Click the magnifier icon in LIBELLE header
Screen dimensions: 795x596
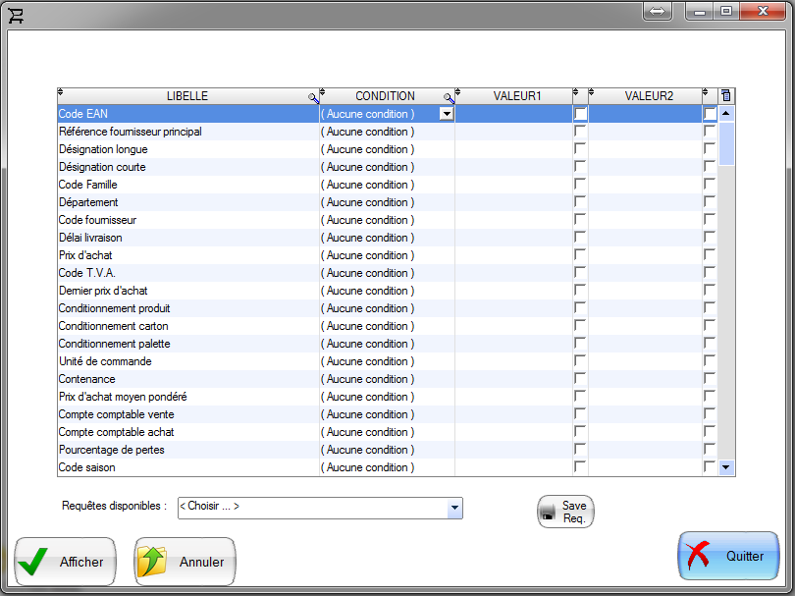[x=313, y=97]
